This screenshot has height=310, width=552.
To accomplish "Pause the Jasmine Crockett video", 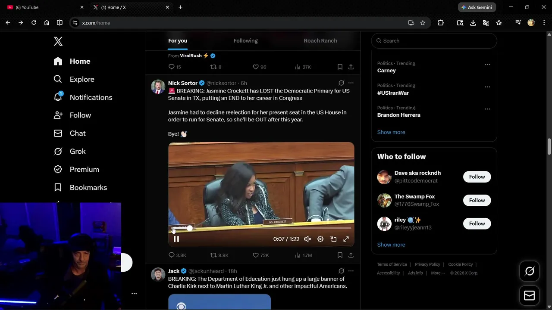I will (x=176, y=239).
